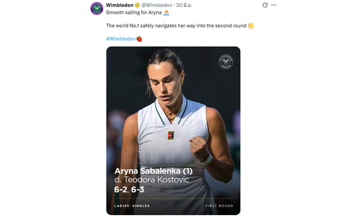This screenshot has width=355, height=218.
Task: Open the @Wimbledon handle link
Action: (157, 5)
